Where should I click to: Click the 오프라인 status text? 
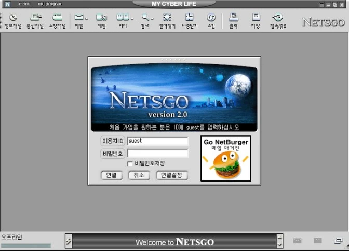coord(11,237)
